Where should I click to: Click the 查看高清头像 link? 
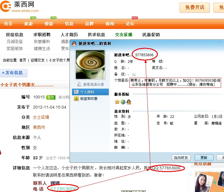point(93,84)
